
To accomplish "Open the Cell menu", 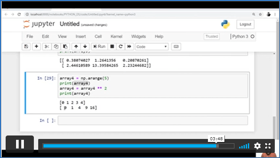I will [98, 36].
